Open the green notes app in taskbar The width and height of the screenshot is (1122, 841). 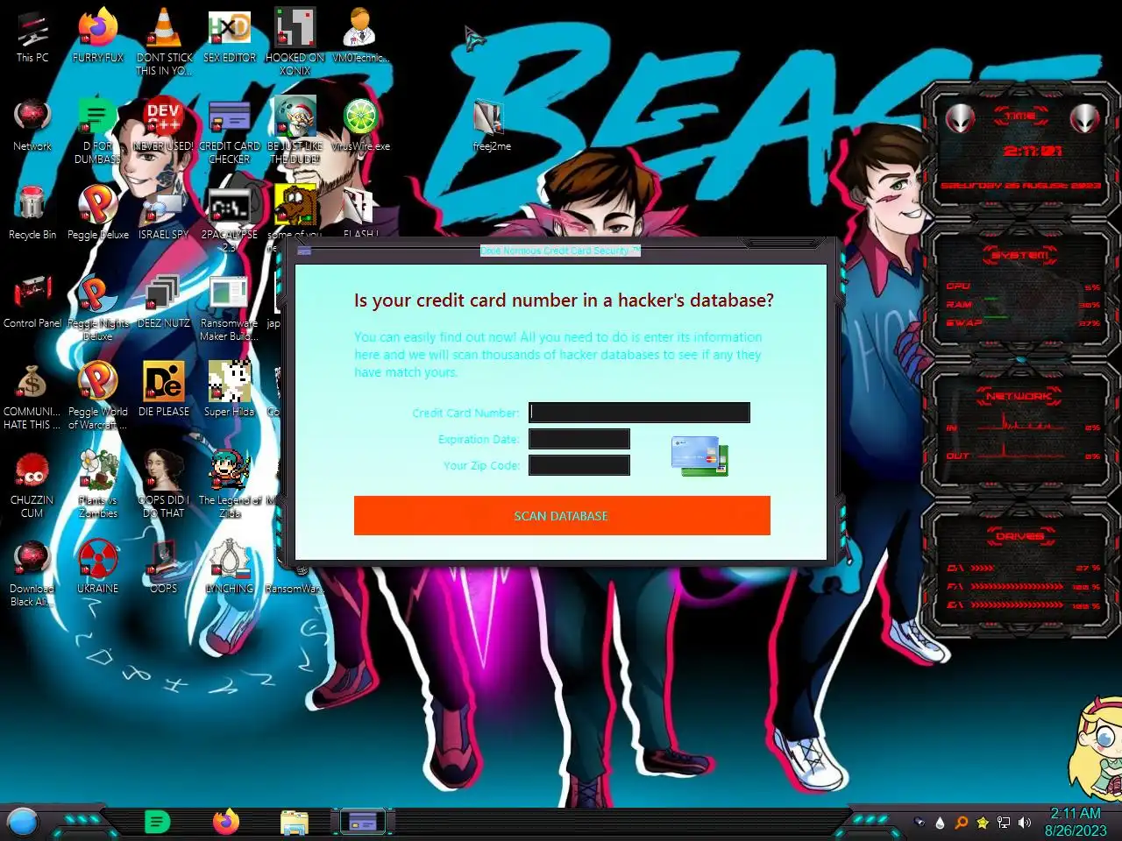(157, 822)
